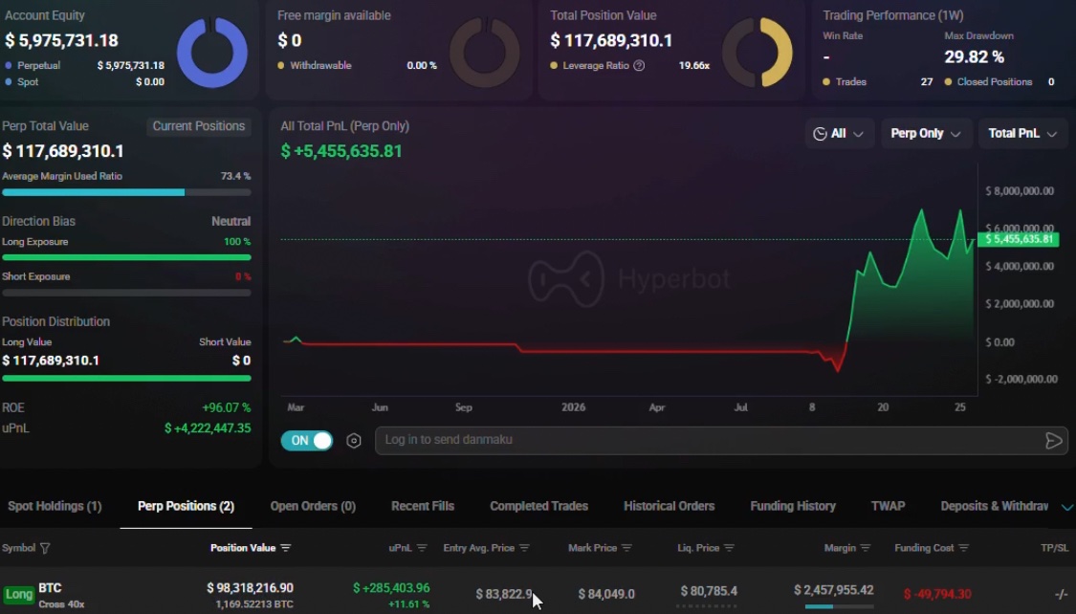This screenshot has height=614, width=1076.
Task: Click the BTC symbol name in the row
Action: 50,588
